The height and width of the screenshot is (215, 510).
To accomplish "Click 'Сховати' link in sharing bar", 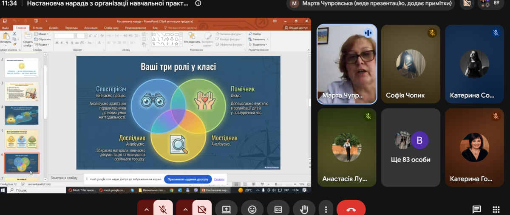I will (219, 179).
